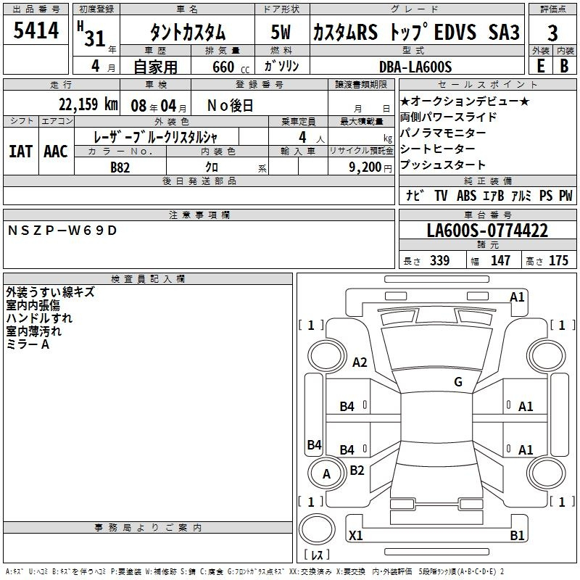Viewport: 580px width, 580px height.
Task: Click the exterior grade E cell
Action: click(x=540, y=66)
